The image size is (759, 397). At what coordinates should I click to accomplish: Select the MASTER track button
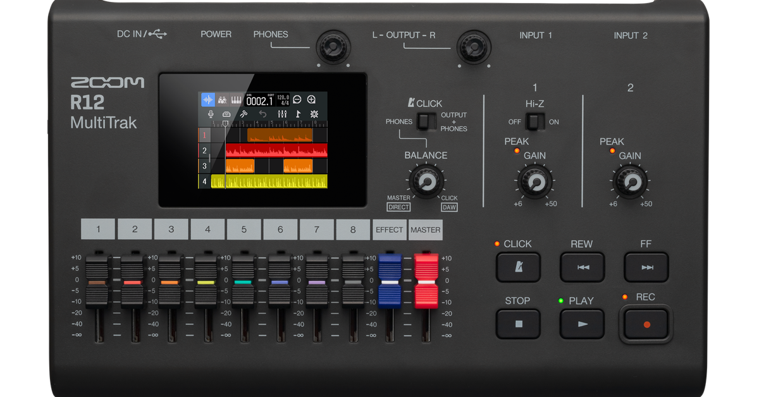click(x=425, y=229)
